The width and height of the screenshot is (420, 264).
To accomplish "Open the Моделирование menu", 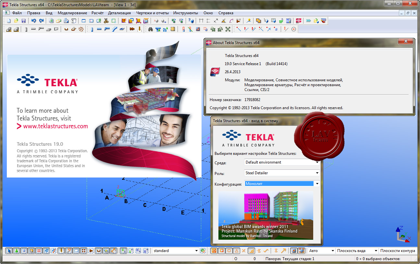I will [x=72, y=13].
